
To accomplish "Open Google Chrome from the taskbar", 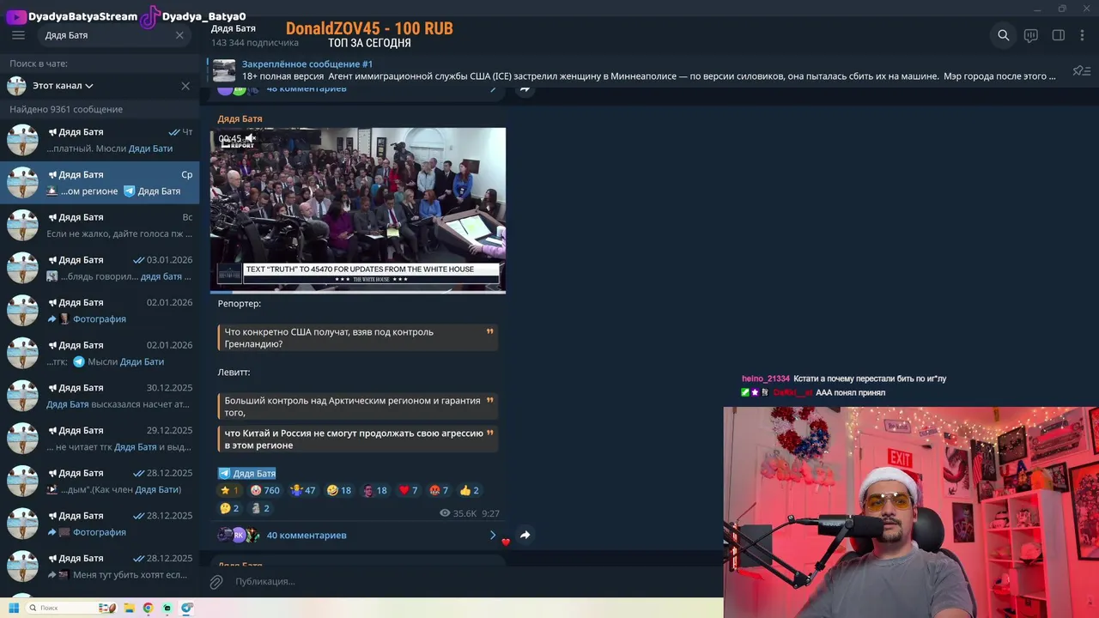I will tap(148, 608).
